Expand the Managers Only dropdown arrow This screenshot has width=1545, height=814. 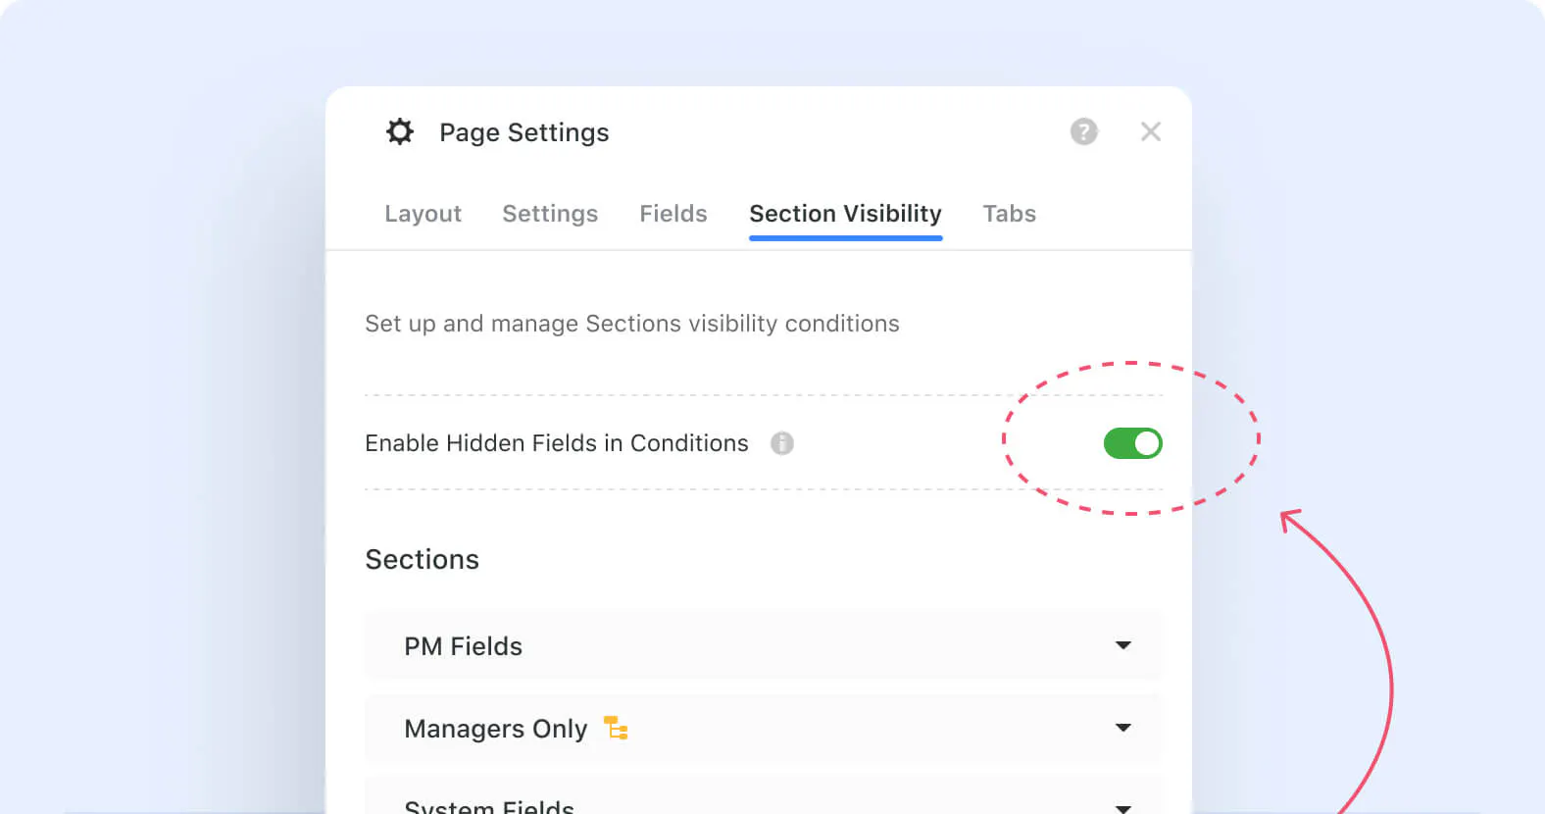coord(1123,728)
